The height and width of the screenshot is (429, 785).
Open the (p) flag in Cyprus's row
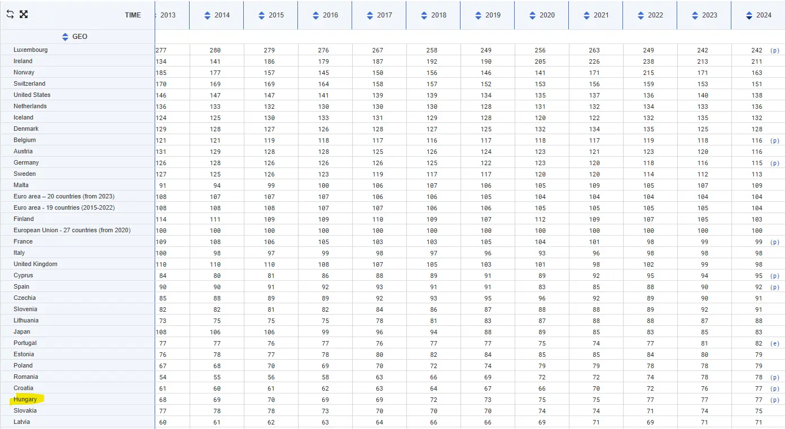tap(774, 276)
